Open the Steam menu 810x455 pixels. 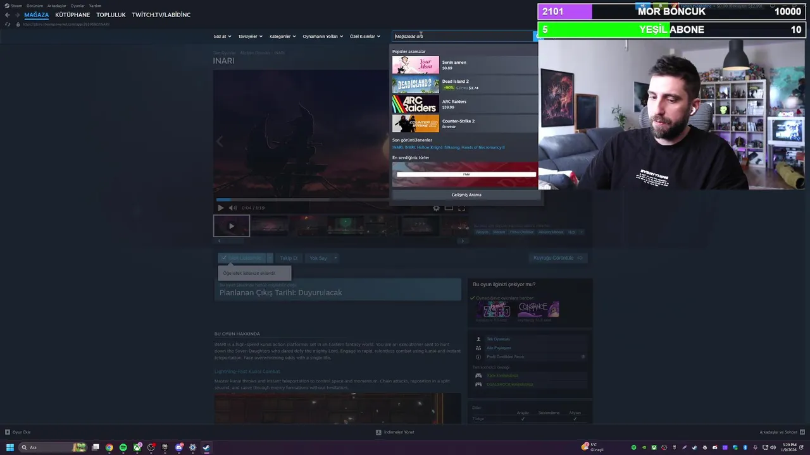(14, 6)
